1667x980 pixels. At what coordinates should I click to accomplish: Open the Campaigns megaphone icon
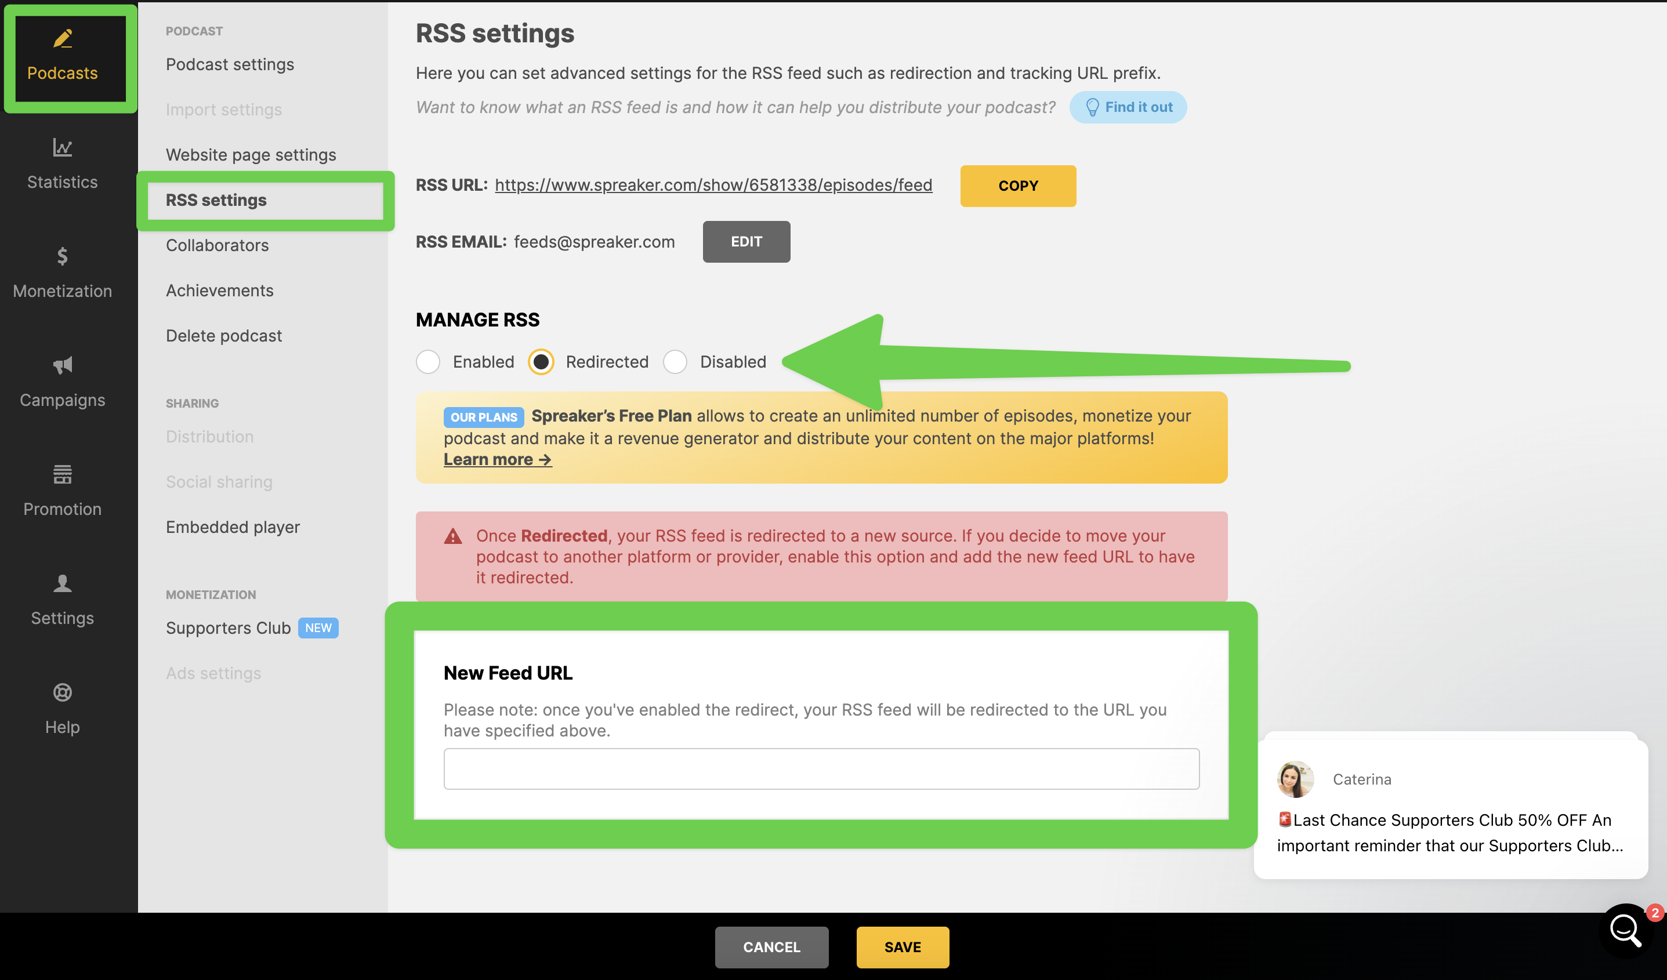click(x=63, y=365)
